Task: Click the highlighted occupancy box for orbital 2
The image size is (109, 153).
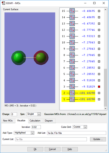Action: pos(72,93)
